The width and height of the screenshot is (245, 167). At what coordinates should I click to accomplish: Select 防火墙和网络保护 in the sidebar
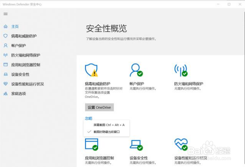(26, 55)
